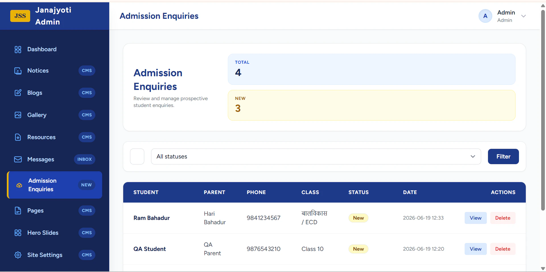Open the Resources menu item
The width and height of the screenshot is (546, 272).
[41, 137]
